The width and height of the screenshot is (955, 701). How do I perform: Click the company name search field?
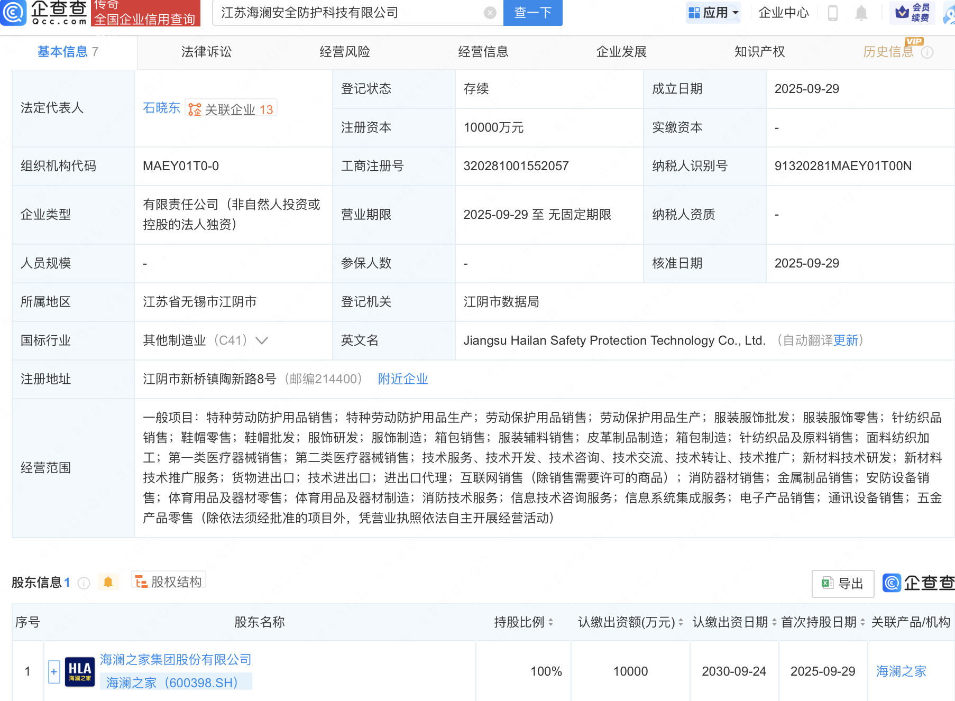tap(349, 13)
